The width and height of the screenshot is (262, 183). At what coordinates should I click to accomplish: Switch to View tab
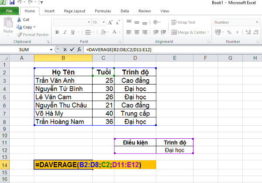click(x=165, y=11)
